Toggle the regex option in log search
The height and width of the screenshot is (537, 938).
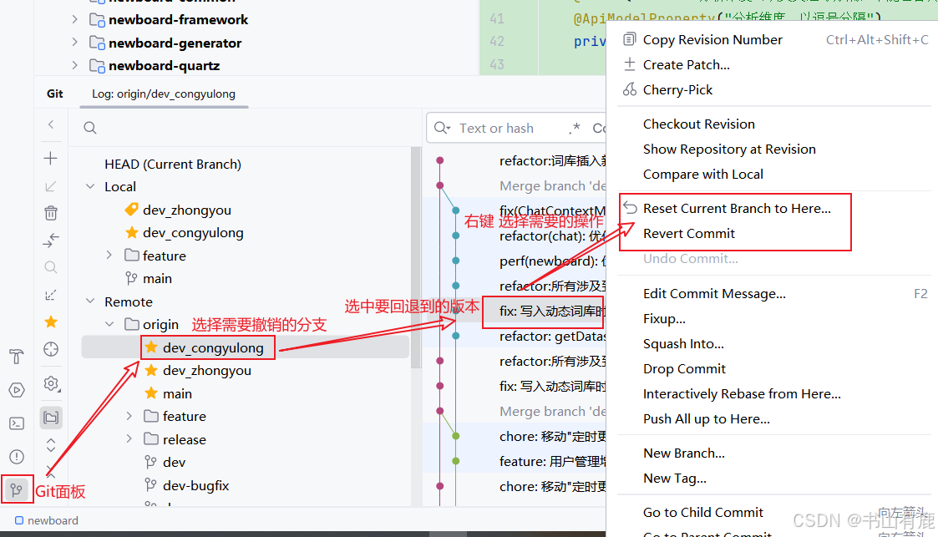click(x=575, y=128)
